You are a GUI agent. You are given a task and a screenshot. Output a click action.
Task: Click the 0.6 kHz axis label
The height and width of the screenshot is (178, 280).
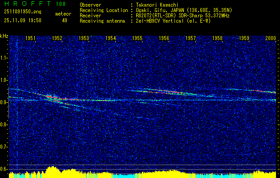[x=4, y=169]
